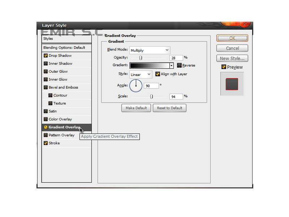Viewport: 289px width, 217px height.
Task: Click the Scale value field
Action: click(176, 97)
